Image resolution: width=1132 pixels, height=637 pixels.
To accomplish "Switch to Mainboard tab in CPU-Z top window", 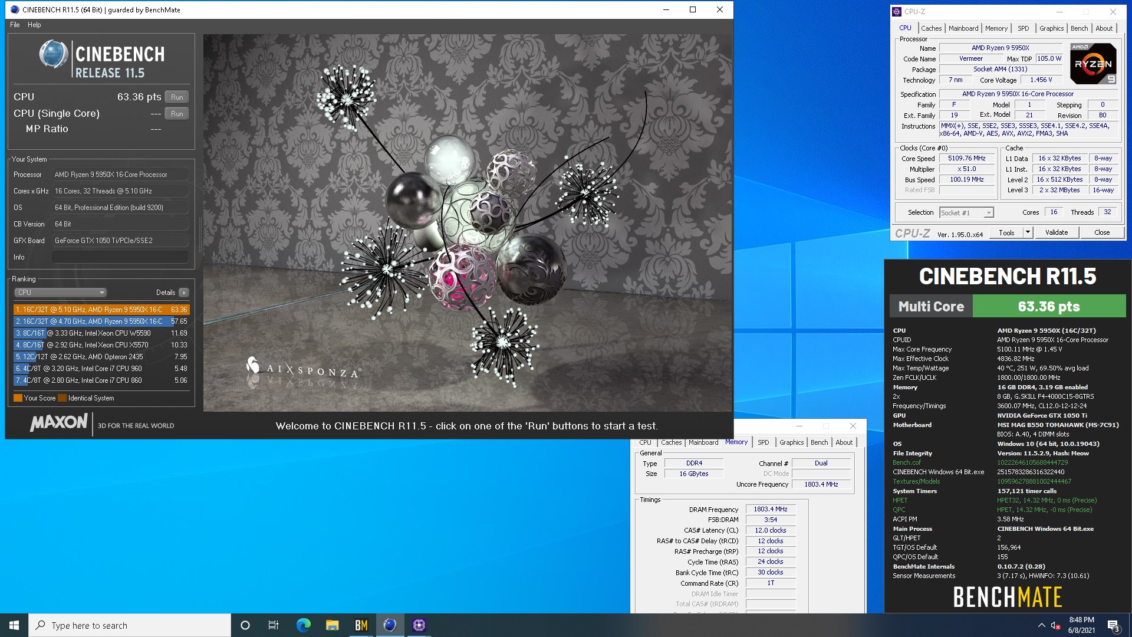I will click(963, 28).
